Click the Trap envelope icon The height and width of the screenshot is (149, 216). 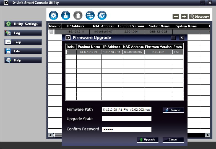[8, 42]
